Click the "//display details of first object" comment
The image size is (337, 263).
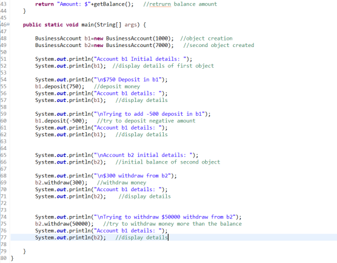point(163,66)
